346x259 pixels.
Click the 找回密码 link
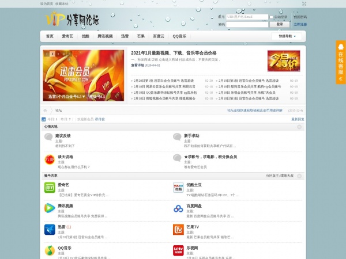click(300, 17)
